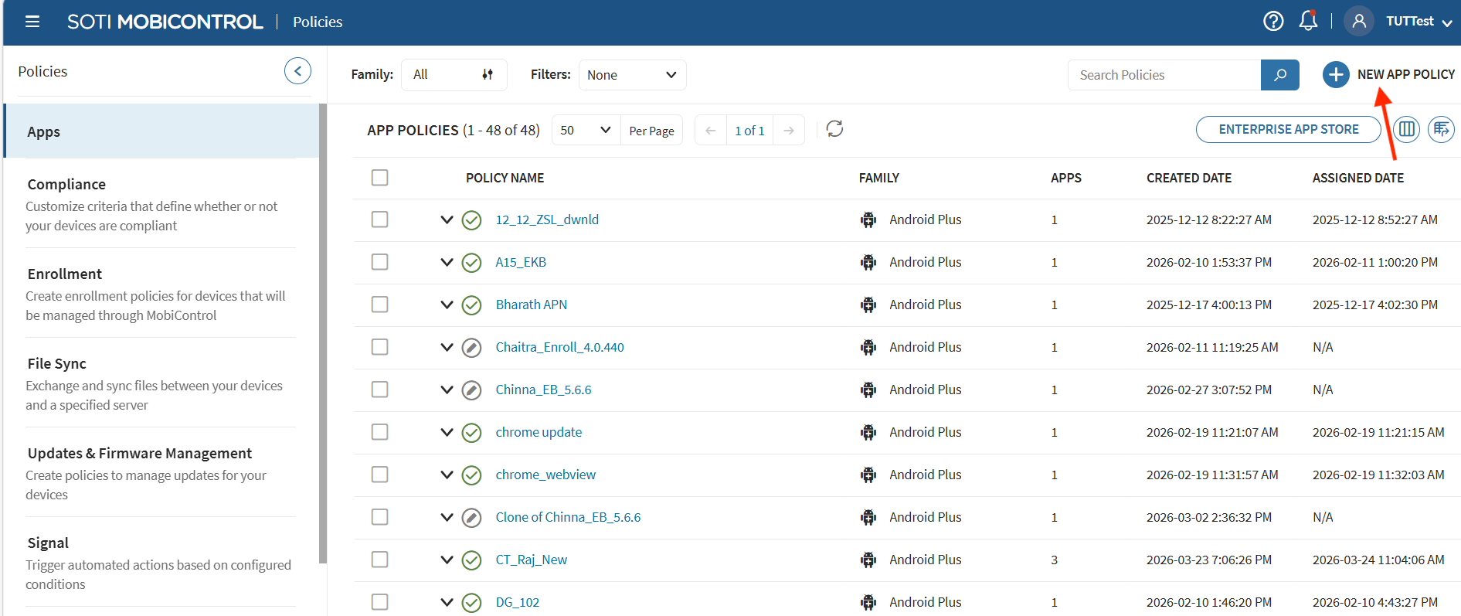Check the select-all policies checkbox
The image size is (1461, 616).
(x=379, y=178)
